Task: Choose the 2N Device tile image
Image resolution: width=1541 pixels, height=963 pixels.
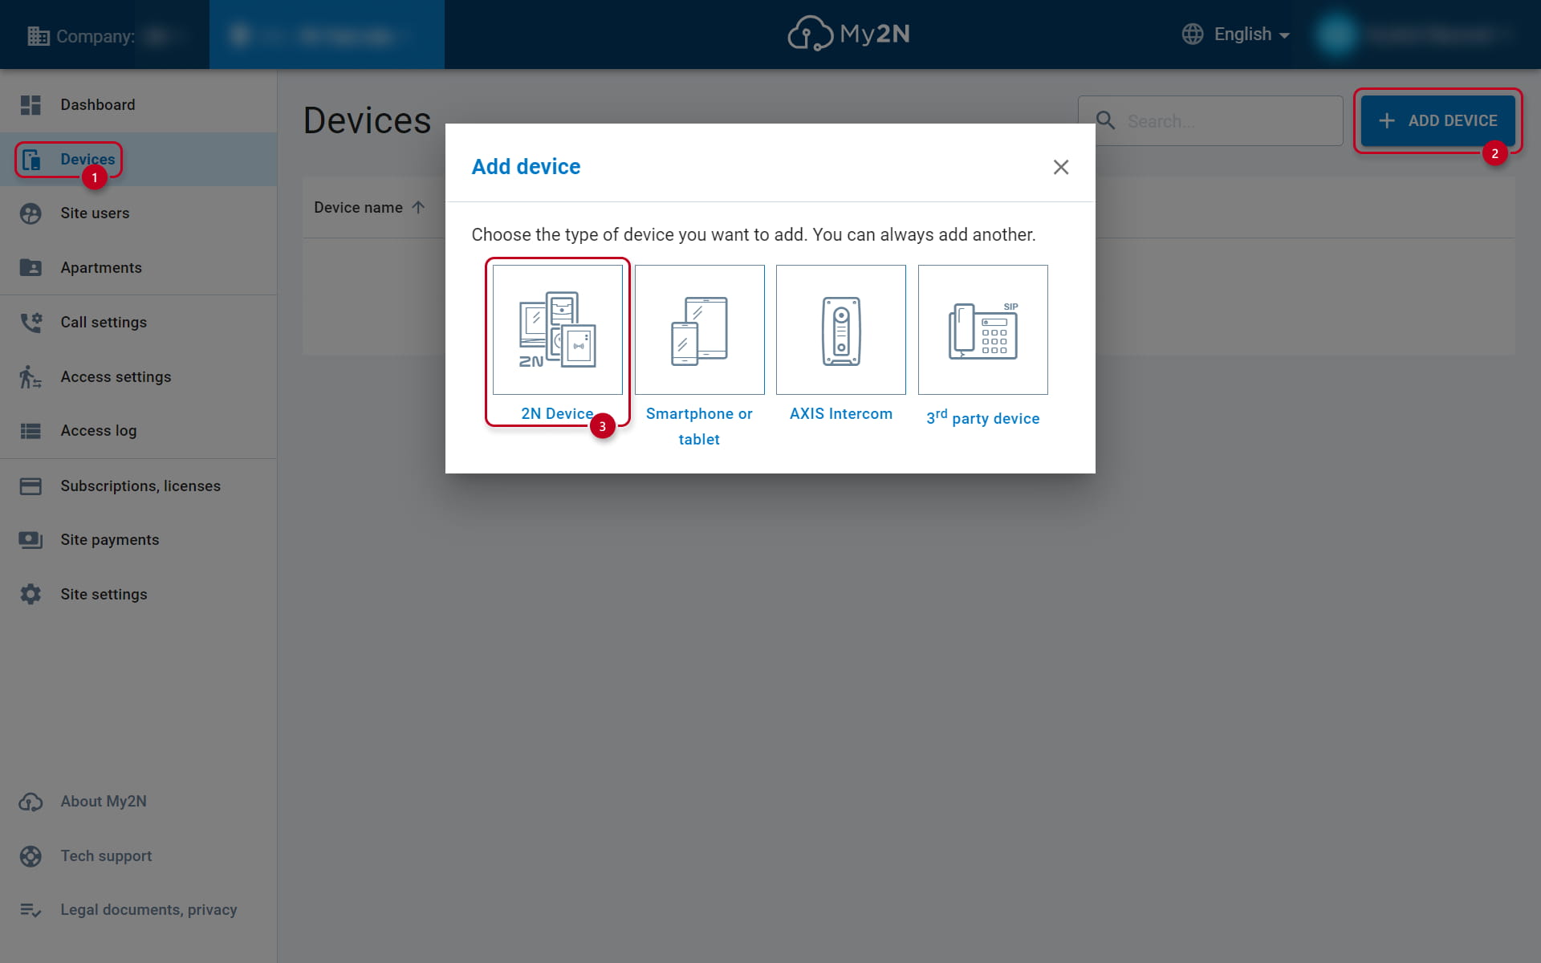Action: coord(558,330)
